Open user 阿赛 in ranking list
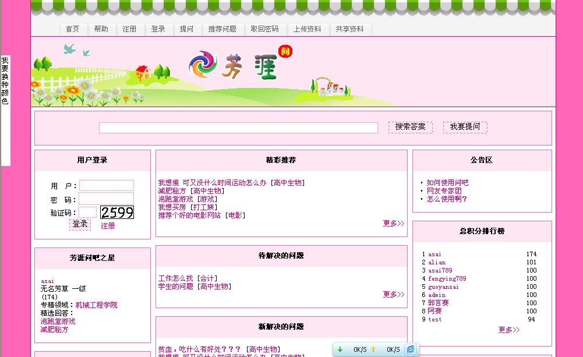The width and height of the screenshot is (583, 357). click(434, 311)
